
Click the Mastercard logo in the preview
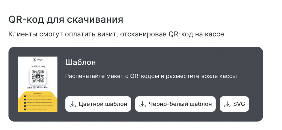[x=34, y=87]
